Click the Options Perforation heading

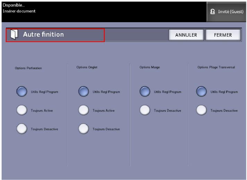coord(28,68)
